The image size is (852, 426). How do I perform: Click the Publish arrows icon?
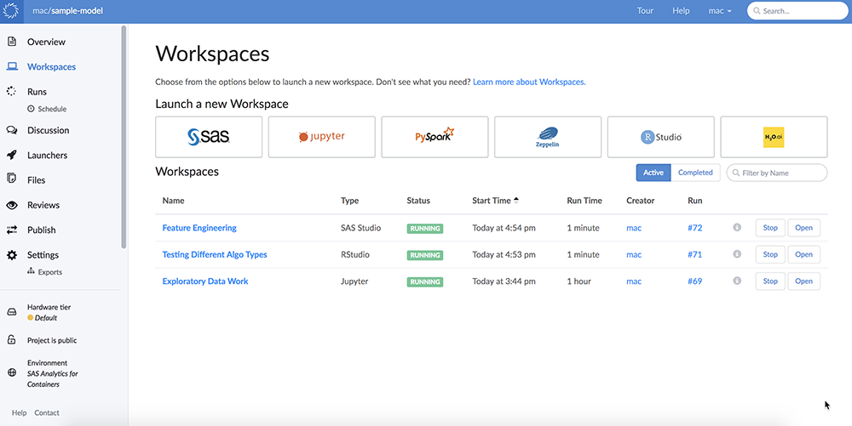(11, 230)
